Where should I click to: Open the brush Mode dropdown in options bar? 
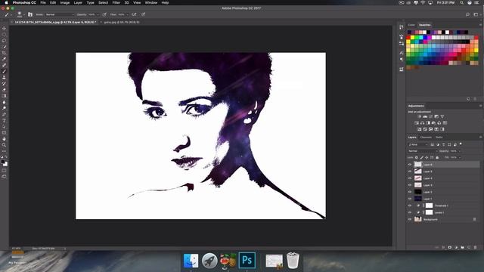click(60, 14)
